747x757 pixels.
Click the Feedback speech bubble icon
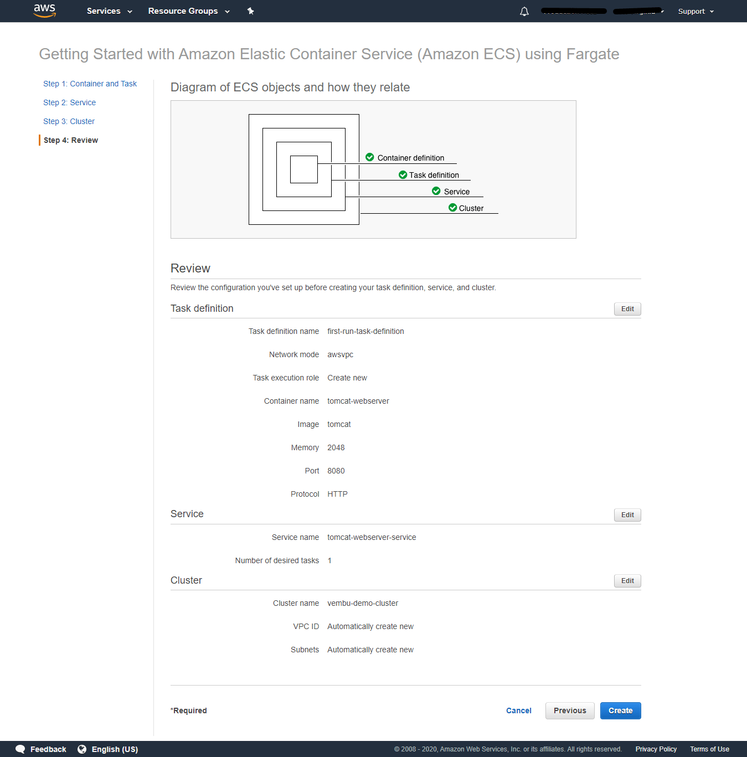pyautogui.click(x=20, y=749)
